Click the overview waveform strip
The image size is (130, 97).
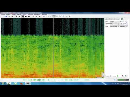(56, 80)
